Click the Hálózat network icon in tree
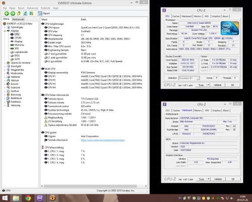The height and width of the screenshot is (202, 252). point(8,80)
